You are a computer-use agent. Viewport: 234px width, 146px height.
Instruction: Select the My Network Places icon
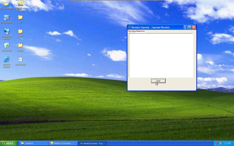7,34
